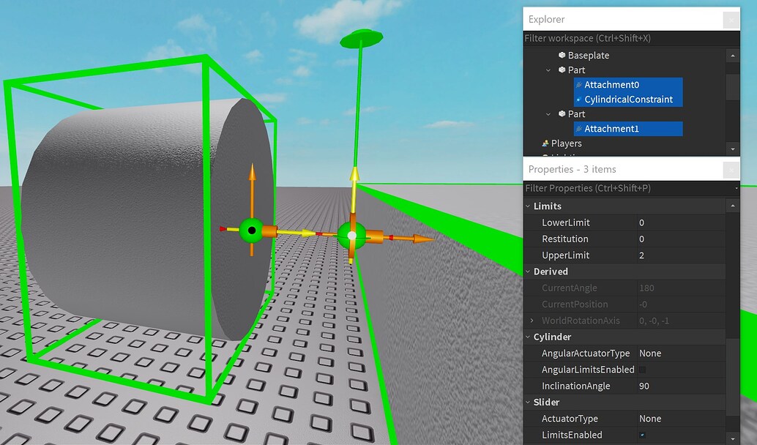This screenshot has height=445, width=757.
Task: Click the Explorer panel title
Action: [x=546, y=19]
